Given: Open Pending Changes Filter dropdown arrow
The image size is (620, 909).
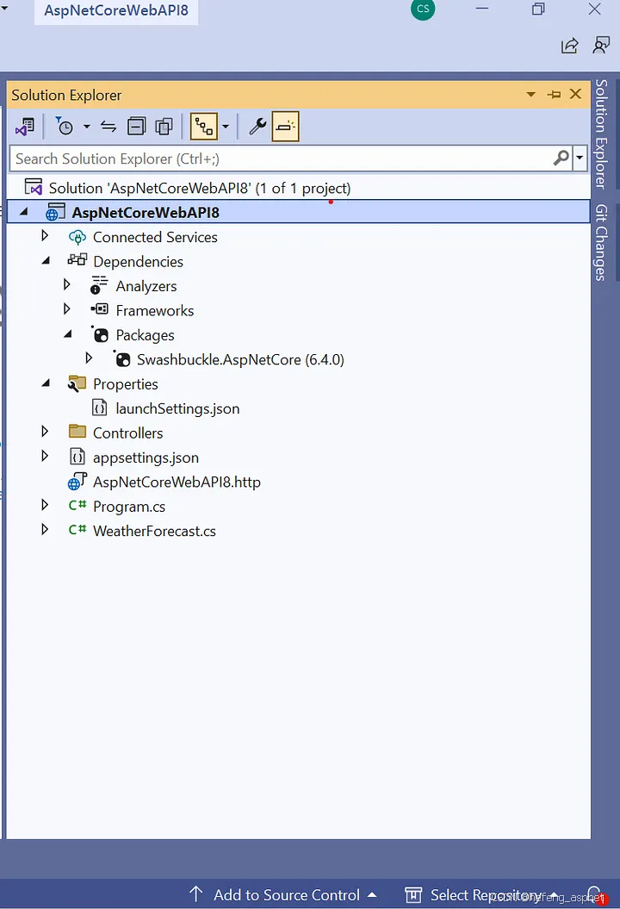Looking at the screenshot, I should click(x=86, y=127).
